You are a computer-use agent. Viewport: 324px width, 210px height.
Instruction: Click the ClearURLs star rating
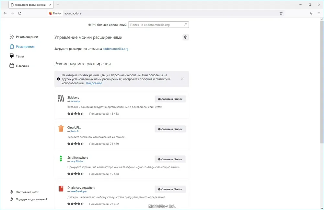pyautogui.click(x=75, y=144)
